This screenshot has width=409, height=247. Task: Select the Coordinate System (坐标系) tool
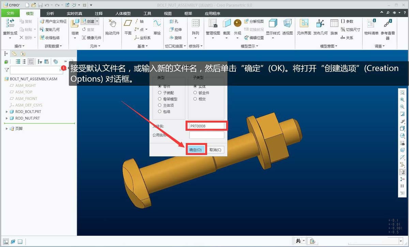click(142, 38)
